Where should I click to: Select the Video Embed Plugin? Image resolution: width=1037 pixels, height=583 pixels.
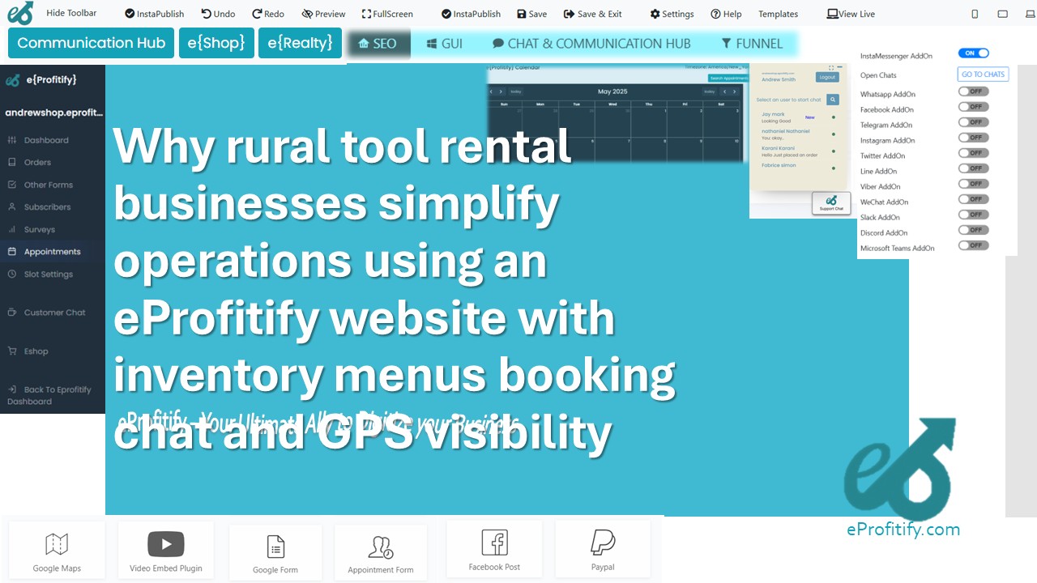[165, 549]
